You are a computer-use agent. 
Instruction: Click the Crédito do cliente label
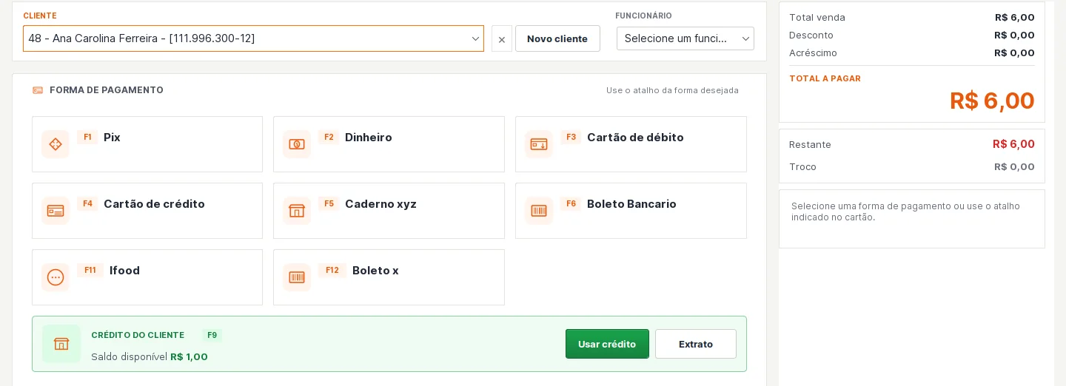(138, 335)
